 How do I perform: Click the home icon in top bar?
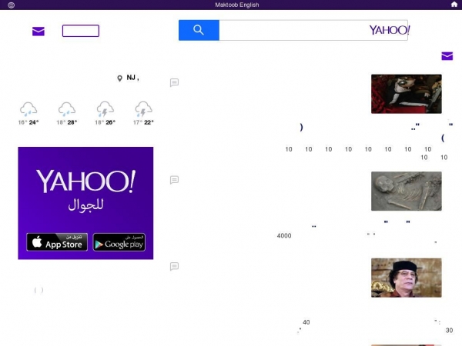(x=454, y=5)
